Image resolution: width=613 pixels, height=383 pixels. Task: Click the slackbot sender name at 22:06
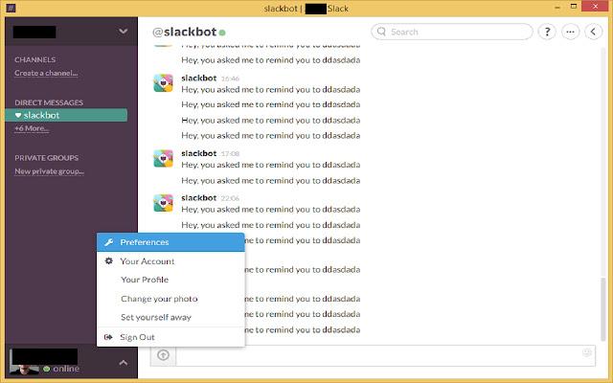[198, 198]
